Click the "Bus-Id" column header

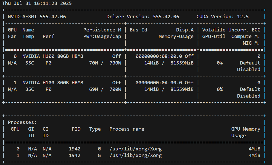(139, 30)
